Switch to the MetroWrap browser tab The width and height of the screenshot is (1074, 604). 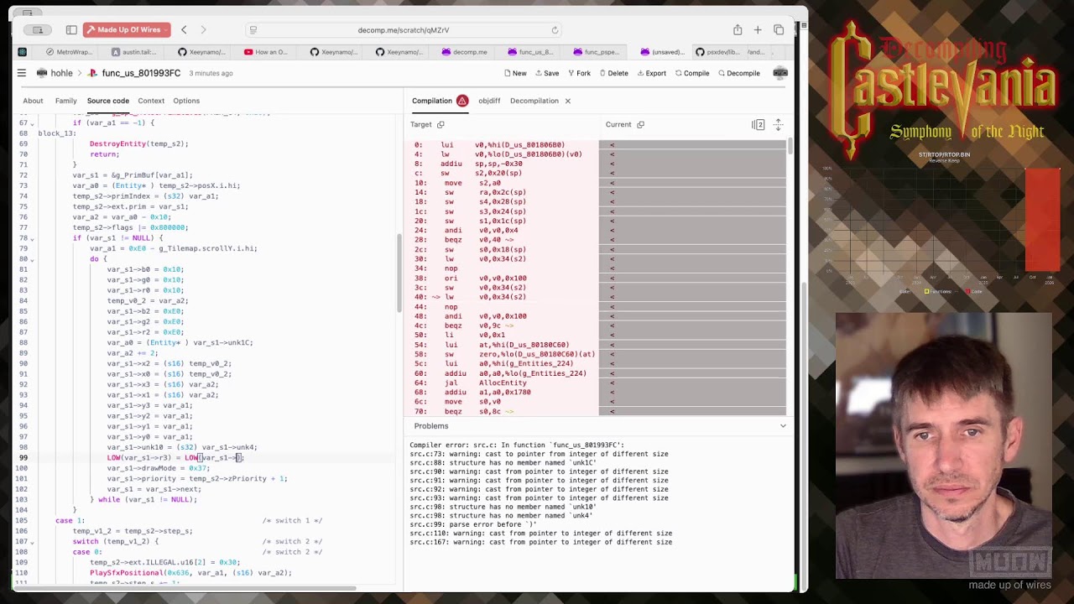point(70,52)
